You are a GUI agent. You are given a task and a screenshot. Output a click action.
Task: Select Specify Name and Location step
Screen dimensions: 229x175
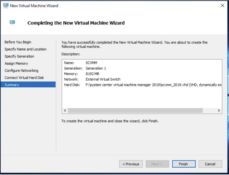(26, 49)
